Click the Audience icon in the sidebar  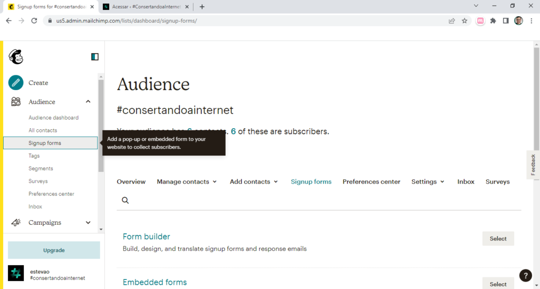click(16, 102)
